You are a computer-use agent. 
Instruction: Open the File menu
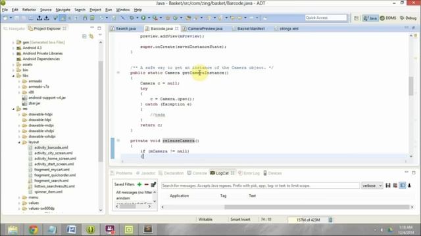coord(5,10)
